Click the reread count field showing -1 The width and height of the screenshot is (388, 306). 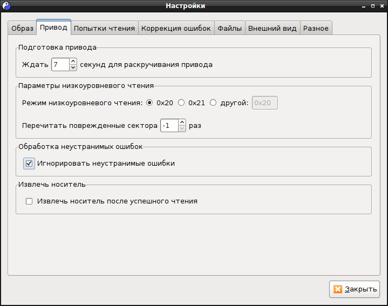pos(169,125)
